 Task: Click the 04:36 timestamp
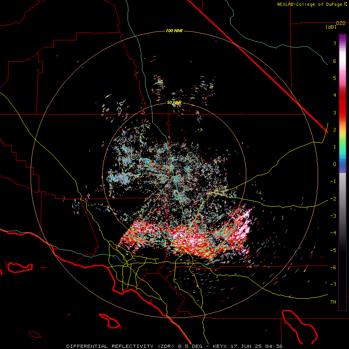(x=274, y=346)
